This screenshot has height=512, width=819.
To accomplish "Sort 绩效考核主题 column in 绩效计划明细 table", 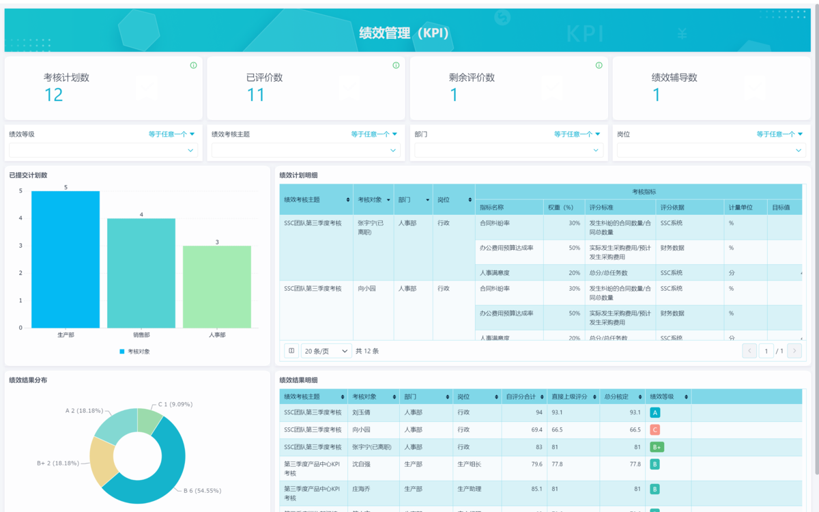I will 347,200.
